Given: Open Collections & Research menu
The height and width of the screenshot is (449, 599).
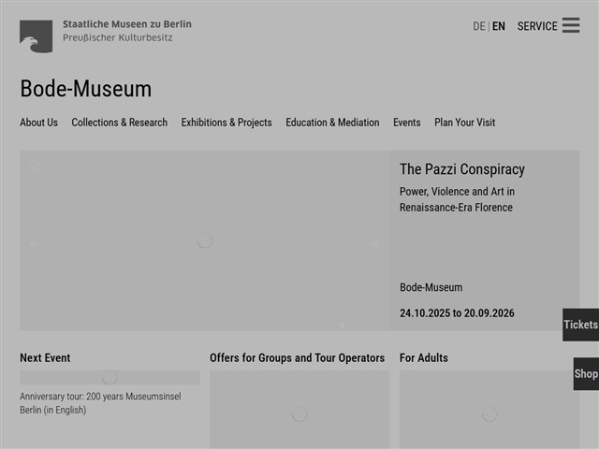Looking at the screenshot, I should (119, 123).
